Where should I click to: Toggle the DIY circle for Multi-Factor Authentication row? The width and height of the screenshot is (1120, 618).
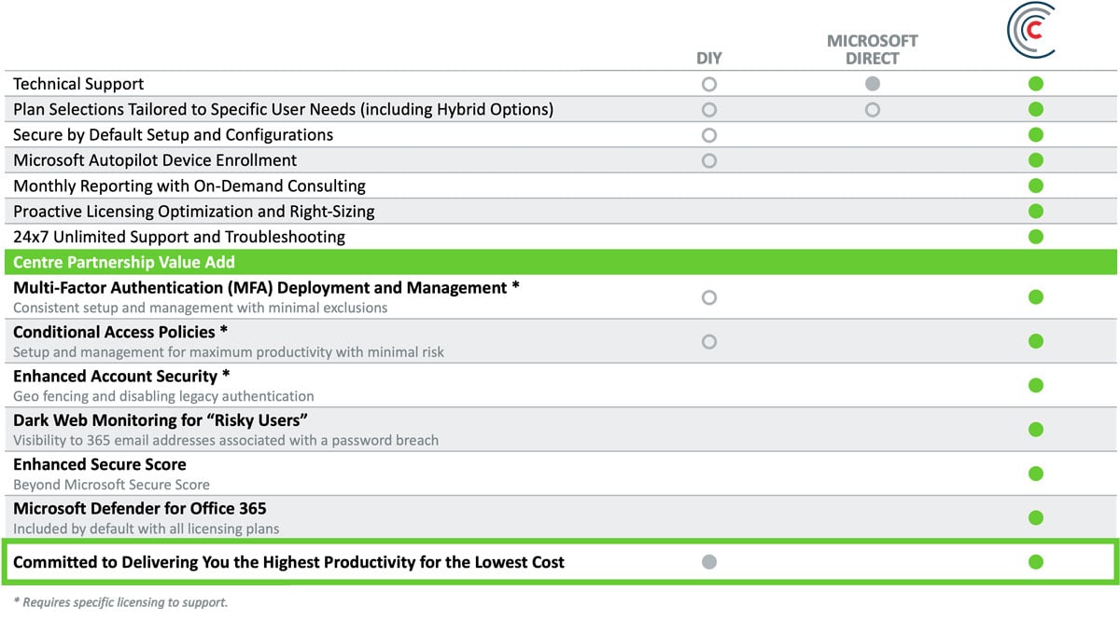pyautogui.click(x=709, y=297)
